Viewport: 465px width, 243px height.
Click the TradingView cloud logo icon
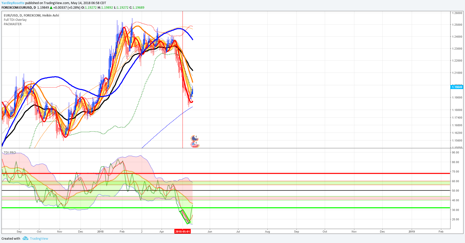click(25, 238)
